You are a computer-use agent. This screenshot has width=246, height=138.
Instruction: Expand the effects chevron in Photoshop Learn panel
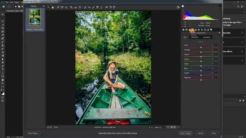click(242, 51)
